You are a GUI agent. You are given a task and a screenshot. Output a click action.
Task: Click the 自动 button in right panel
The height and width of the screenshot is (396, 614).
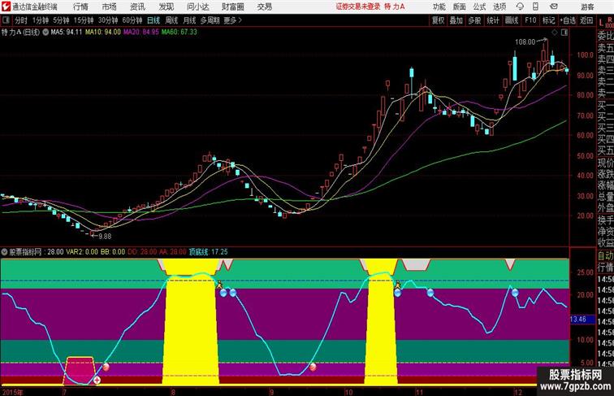click(x=605, y=255)
